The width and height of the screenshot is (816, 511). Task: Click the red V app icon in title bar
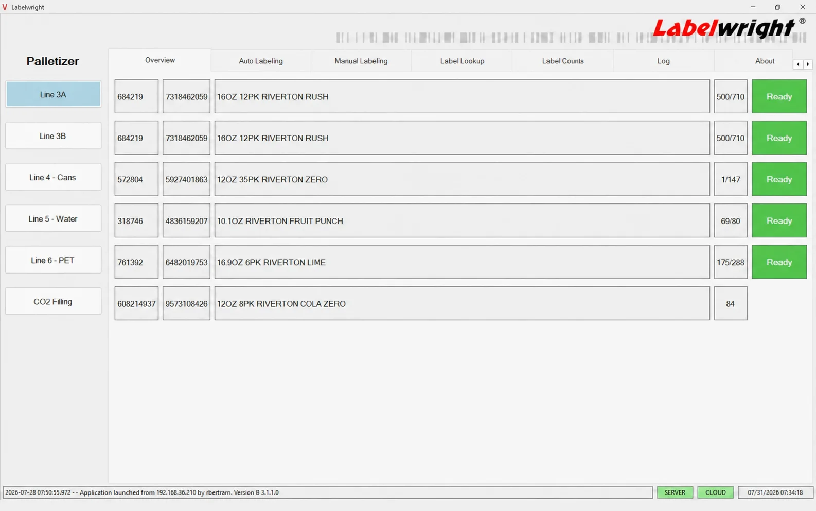[5, 7]
